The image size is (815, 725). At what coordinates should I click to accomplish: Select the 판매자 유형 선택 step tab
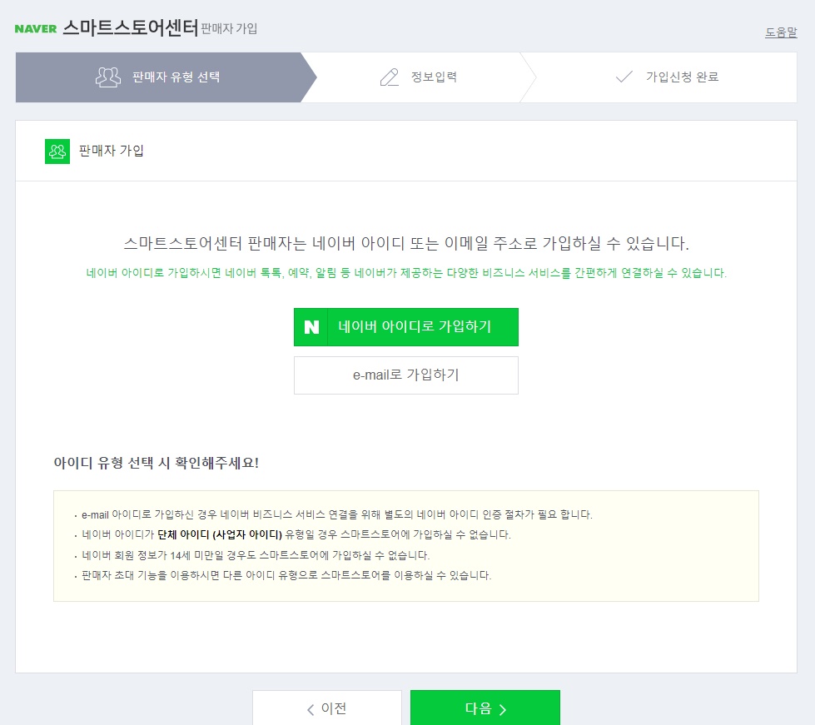(166, 77)
